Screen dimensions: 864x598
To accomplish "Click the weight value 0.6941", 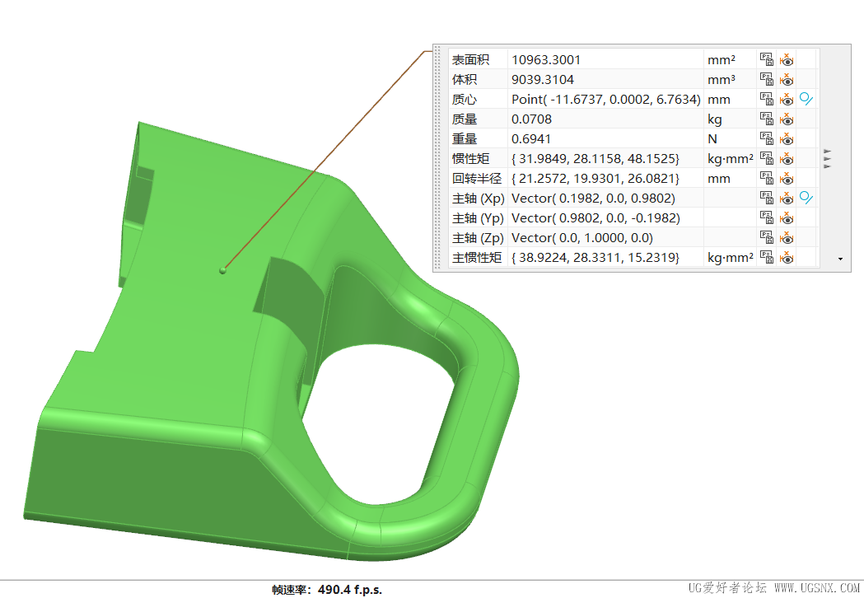I will (531, 139).
